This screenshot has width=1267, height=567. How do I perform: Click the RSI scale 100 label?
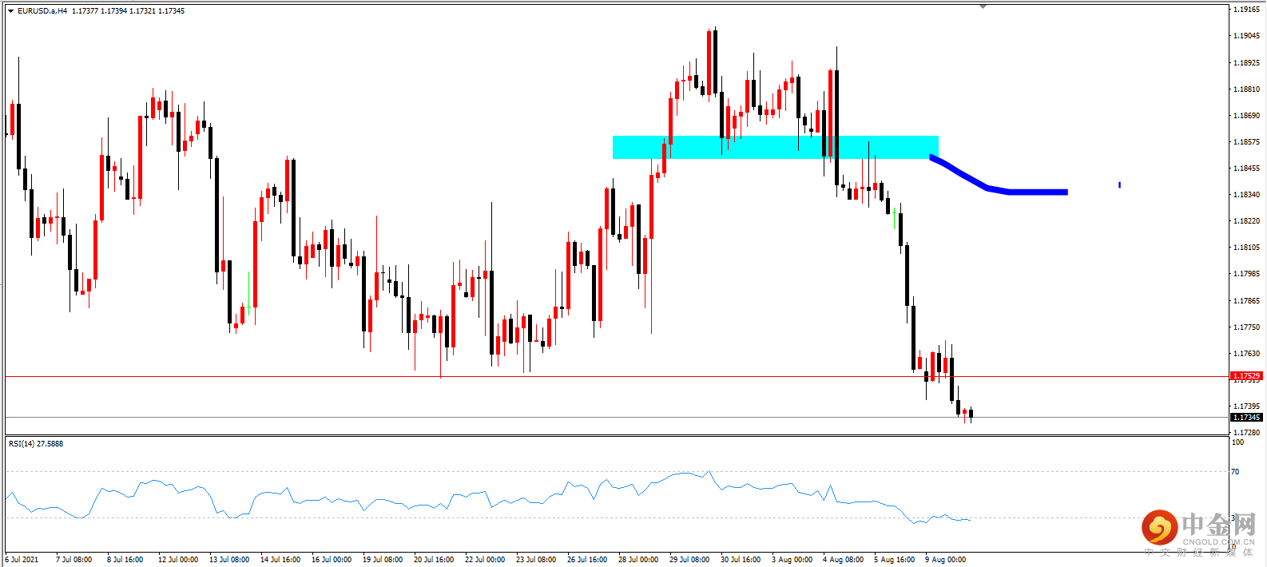(x=1237, y=442)
